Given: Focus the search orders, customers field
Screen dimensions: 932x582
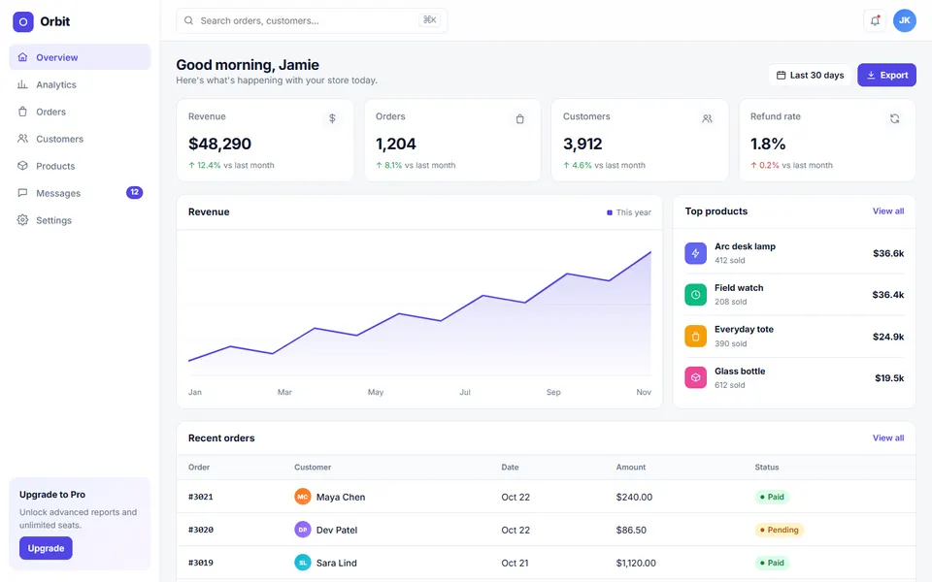Looking at the screenshot, I should [x=312, y=20].
